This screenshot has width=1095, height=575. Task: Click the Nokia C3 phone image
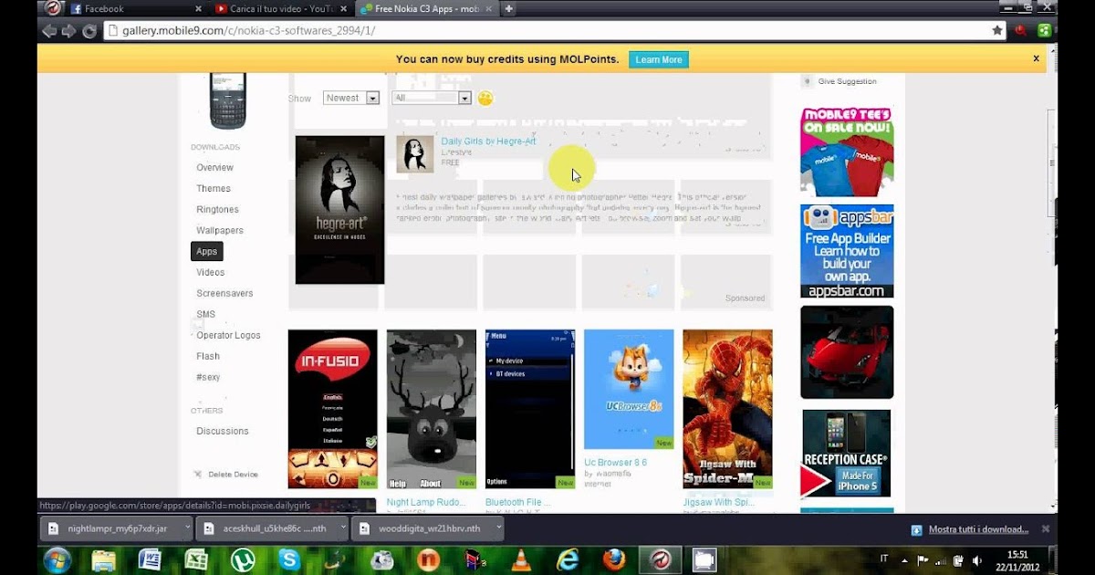tap(228, 100)
